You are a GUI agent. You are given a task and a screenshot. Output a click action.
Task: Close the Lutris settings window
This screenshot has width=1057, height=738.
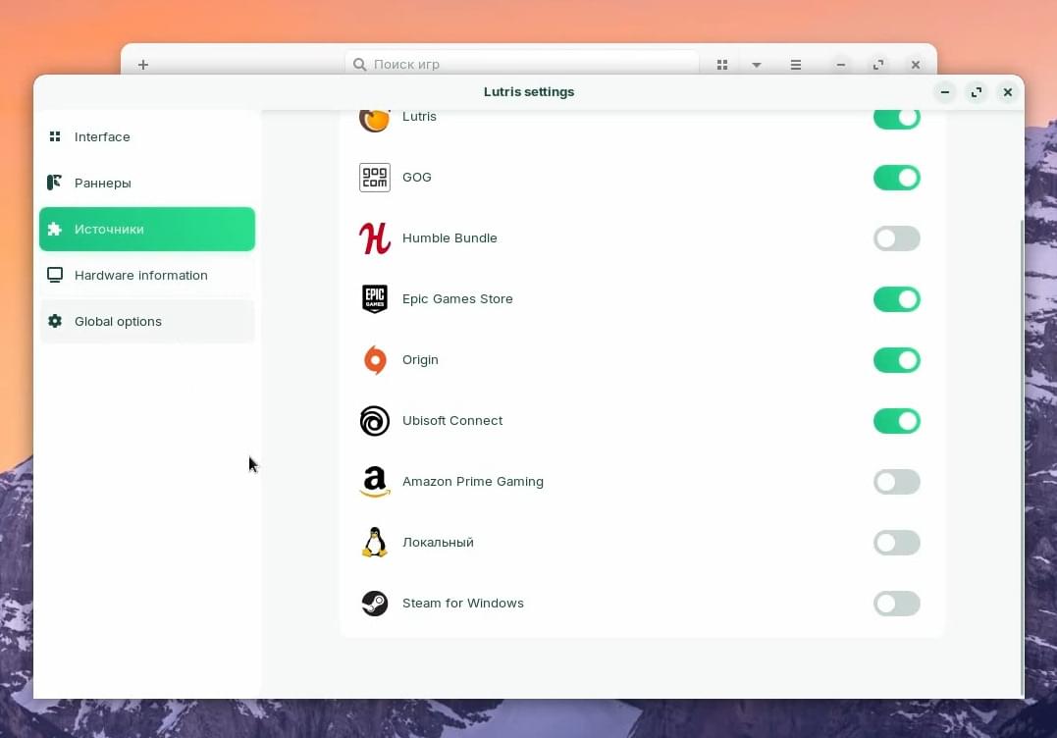1007,92
